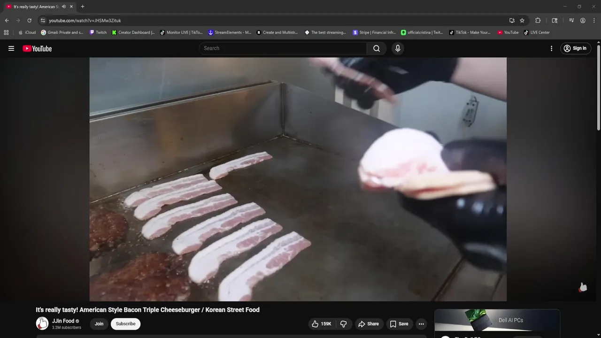Open Creator Dashboard bookmark
601x338 pixels.
133,32
